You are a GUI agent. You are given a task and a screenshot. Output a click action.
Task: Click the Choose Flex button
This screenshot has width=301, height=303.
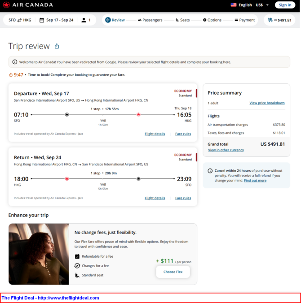point(173,272)
